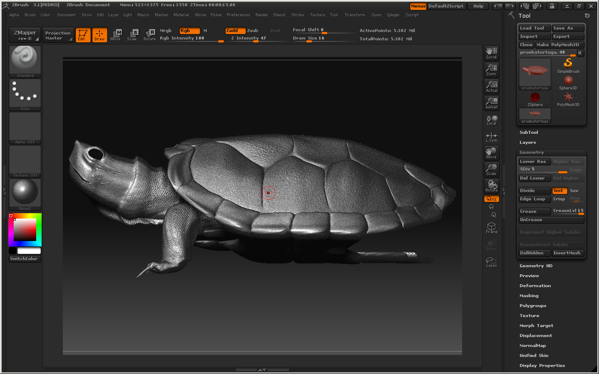The width and height of the screenshot is (599, 374).
Task: Open the Stroke menu
Action: [x=297, y=15]
